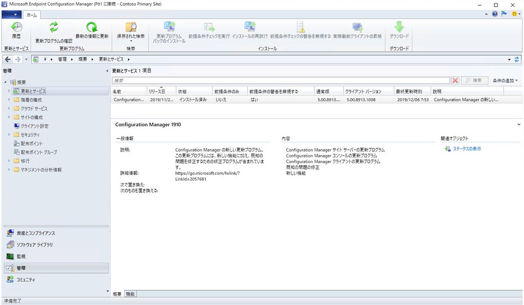Click 概要 breadcrumb segment
524x305 pixels.
click(x=83, y=59)
